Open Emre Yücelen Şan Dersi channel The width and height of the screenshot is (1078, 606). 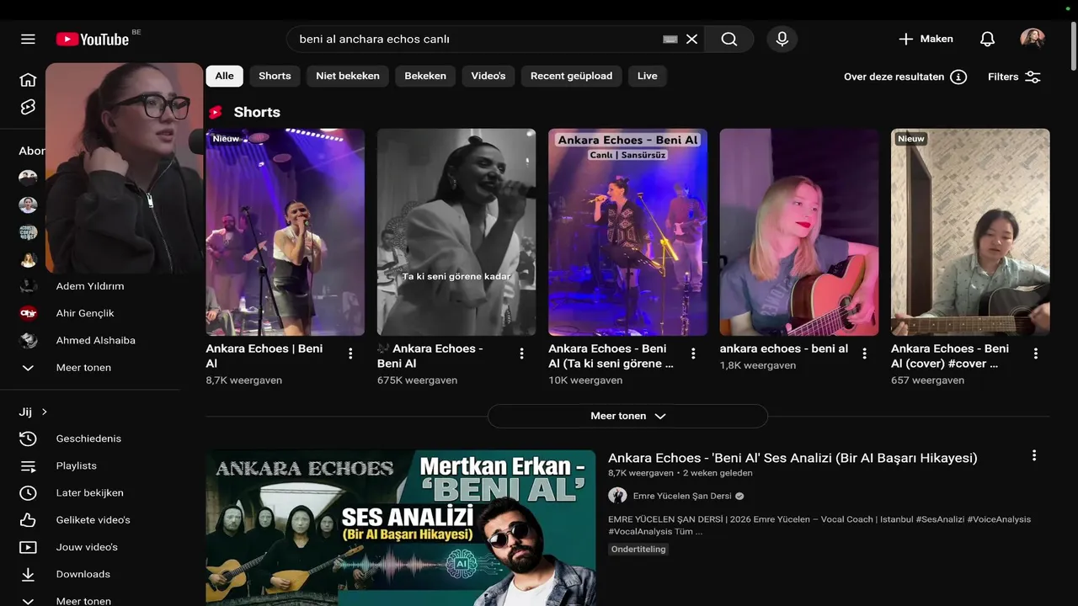tap(682, 496)
